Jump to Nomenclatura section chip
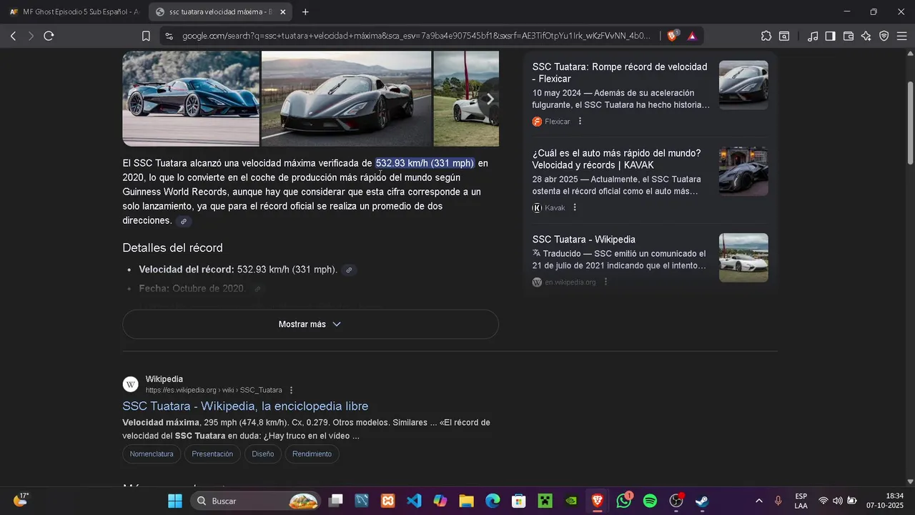Image resolution: width=915 pixels, height=515 pixels. [152, 454]
